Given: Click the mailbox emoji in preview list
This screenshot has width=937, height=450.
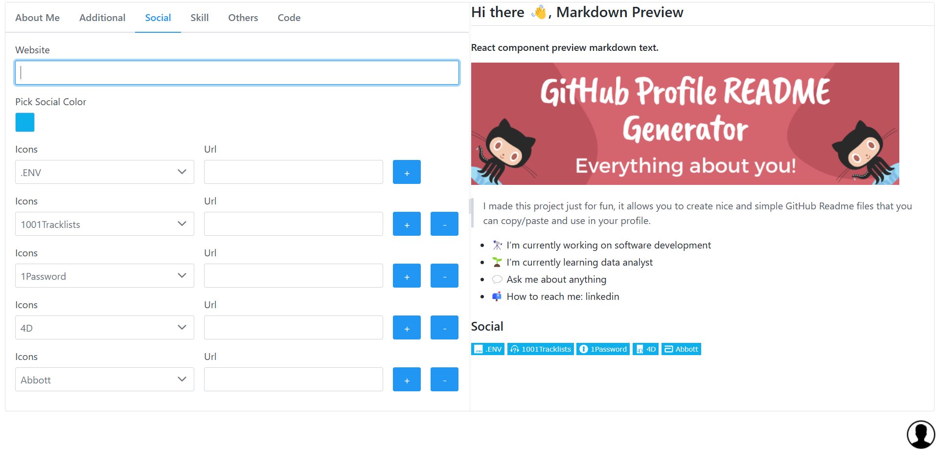Looking at the screenshot, I should click(497, 296).
